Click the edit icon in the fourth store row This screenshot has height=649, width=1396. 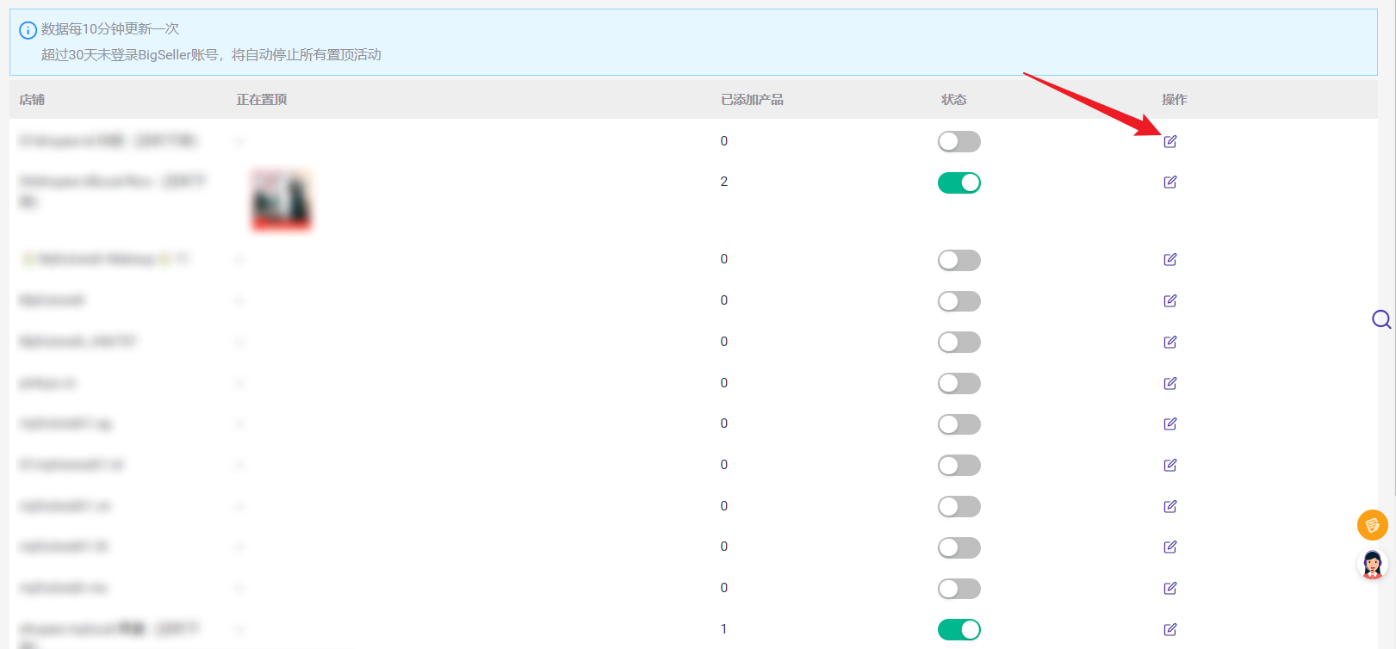[1170, 300]
